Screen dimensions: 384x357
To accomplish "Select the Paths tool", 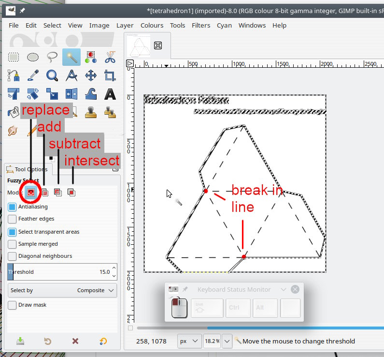I will pyautogui.click(x=14, y=75).
